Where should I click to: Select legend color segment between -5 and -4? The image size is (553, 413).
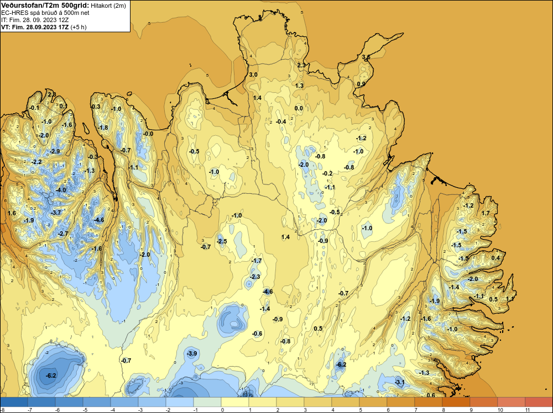pyautogui.click(x=97, y=402)
